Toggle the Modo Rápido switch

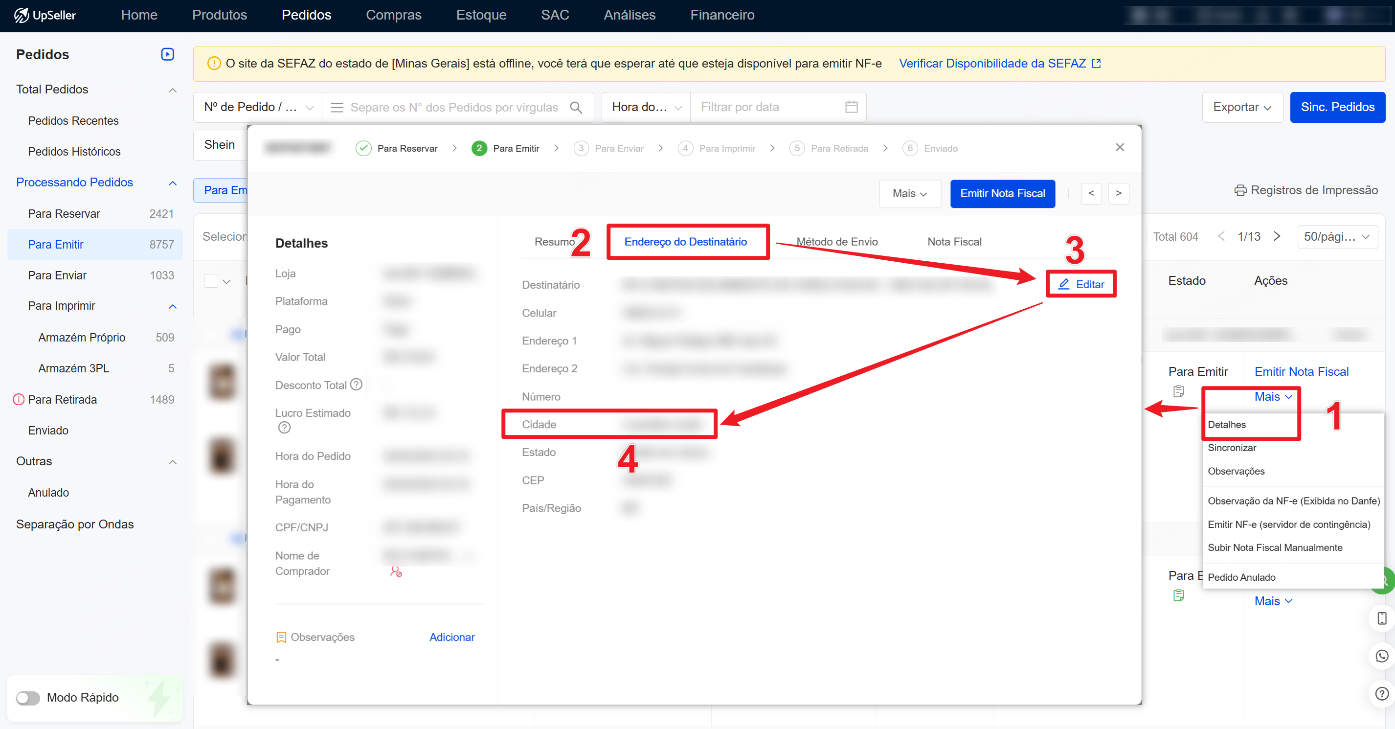[x=28, y=698]
